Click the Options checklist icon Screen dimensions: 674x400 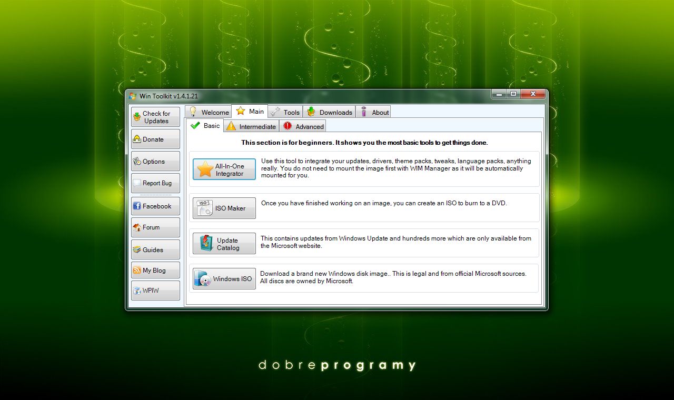click(x=137, y=162)
